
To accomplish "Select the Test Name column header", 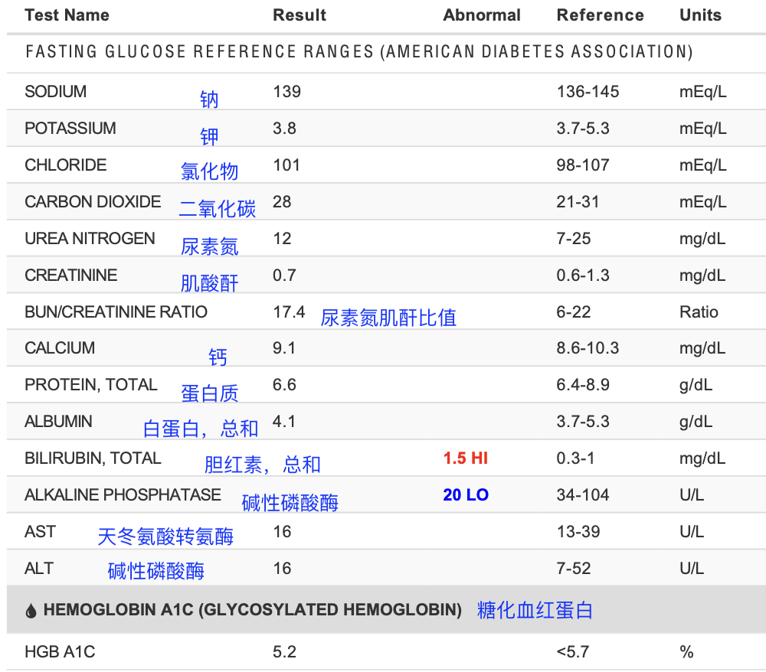I will coord(67,15).
